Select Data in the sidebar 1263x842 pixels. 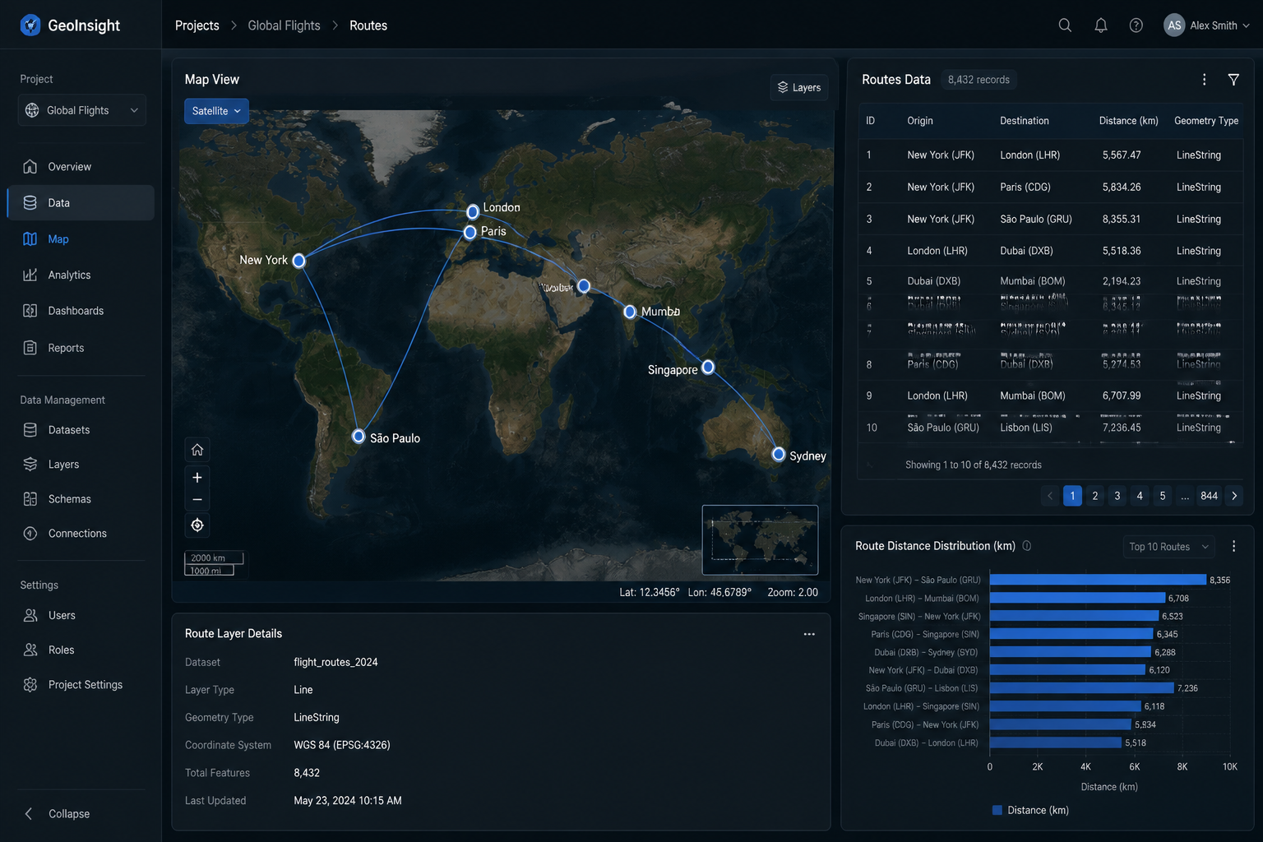(81, 203)
